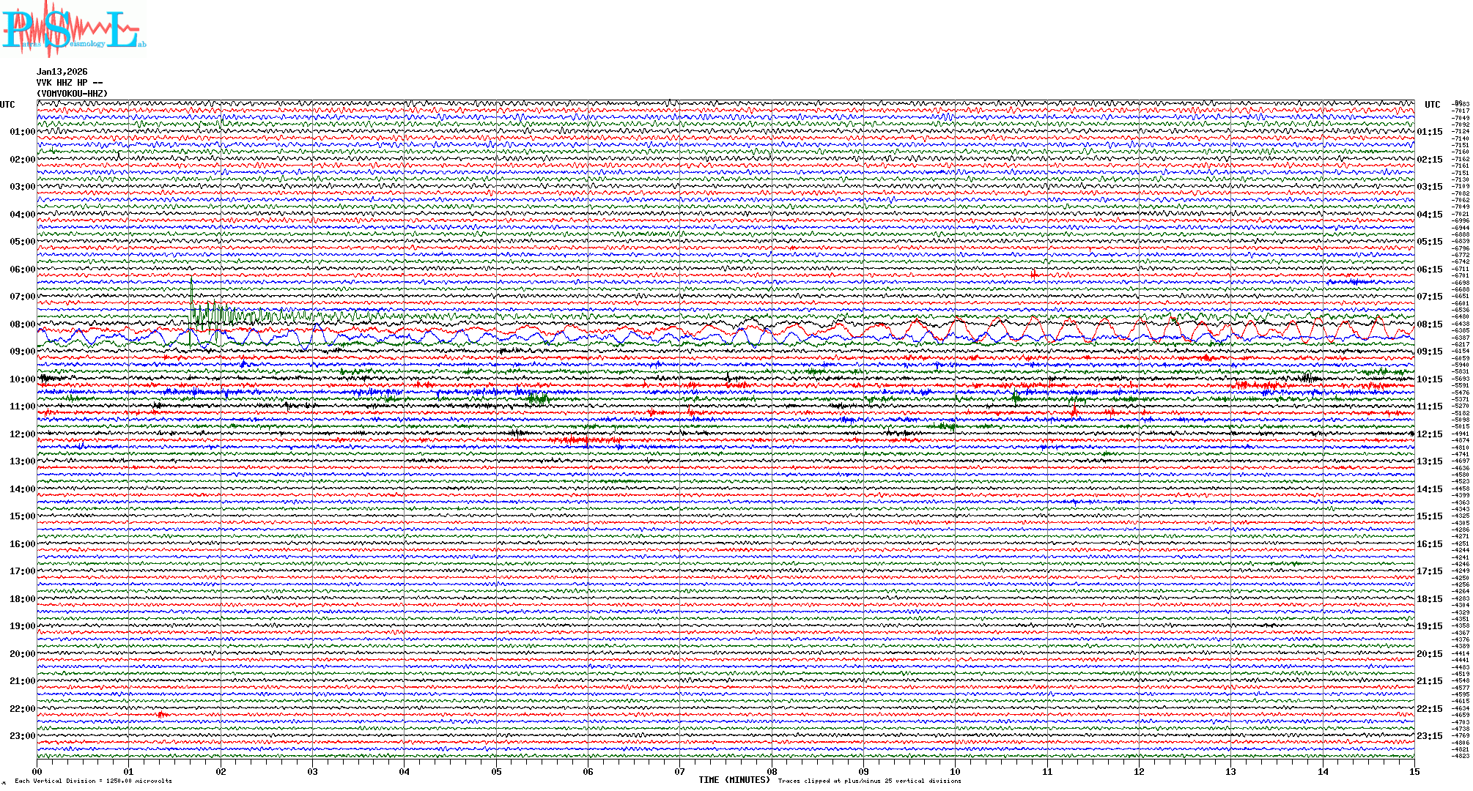Click the left UTC axis header
This screenshot has width=1473, height=791.
coord(7,105)
